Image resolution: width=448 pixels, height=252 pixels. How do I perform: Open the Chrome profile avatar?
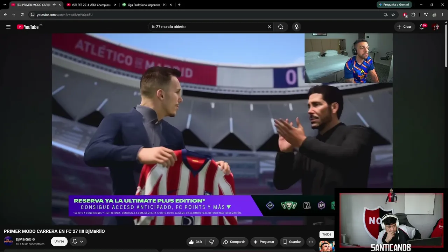pos(434,15)
